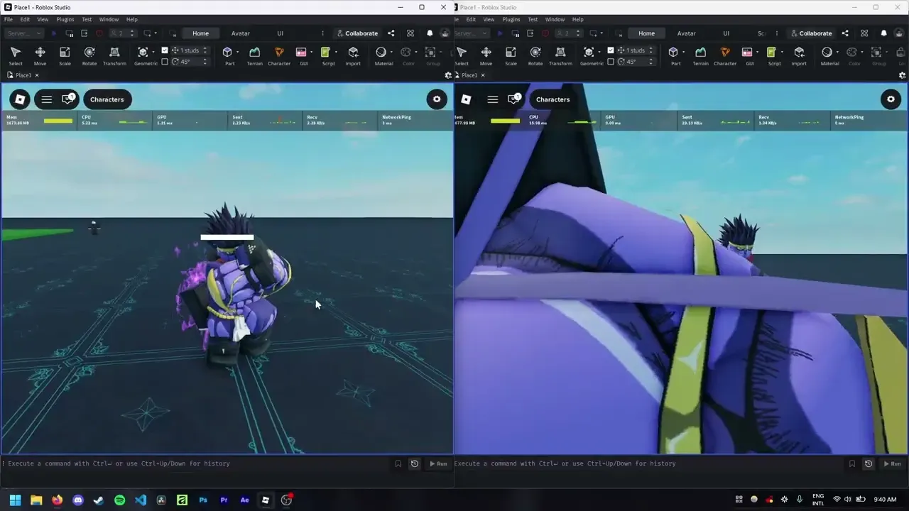This screenshot has width=909, height=511.
Task: Open the settings gear in right viewport
Action: pyautogui.click(x=891, y=99)
